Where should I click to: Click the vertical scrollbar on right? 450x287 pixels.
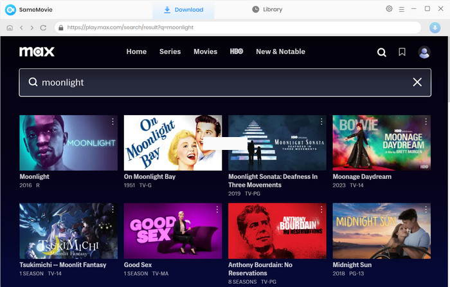coord(448,69)
